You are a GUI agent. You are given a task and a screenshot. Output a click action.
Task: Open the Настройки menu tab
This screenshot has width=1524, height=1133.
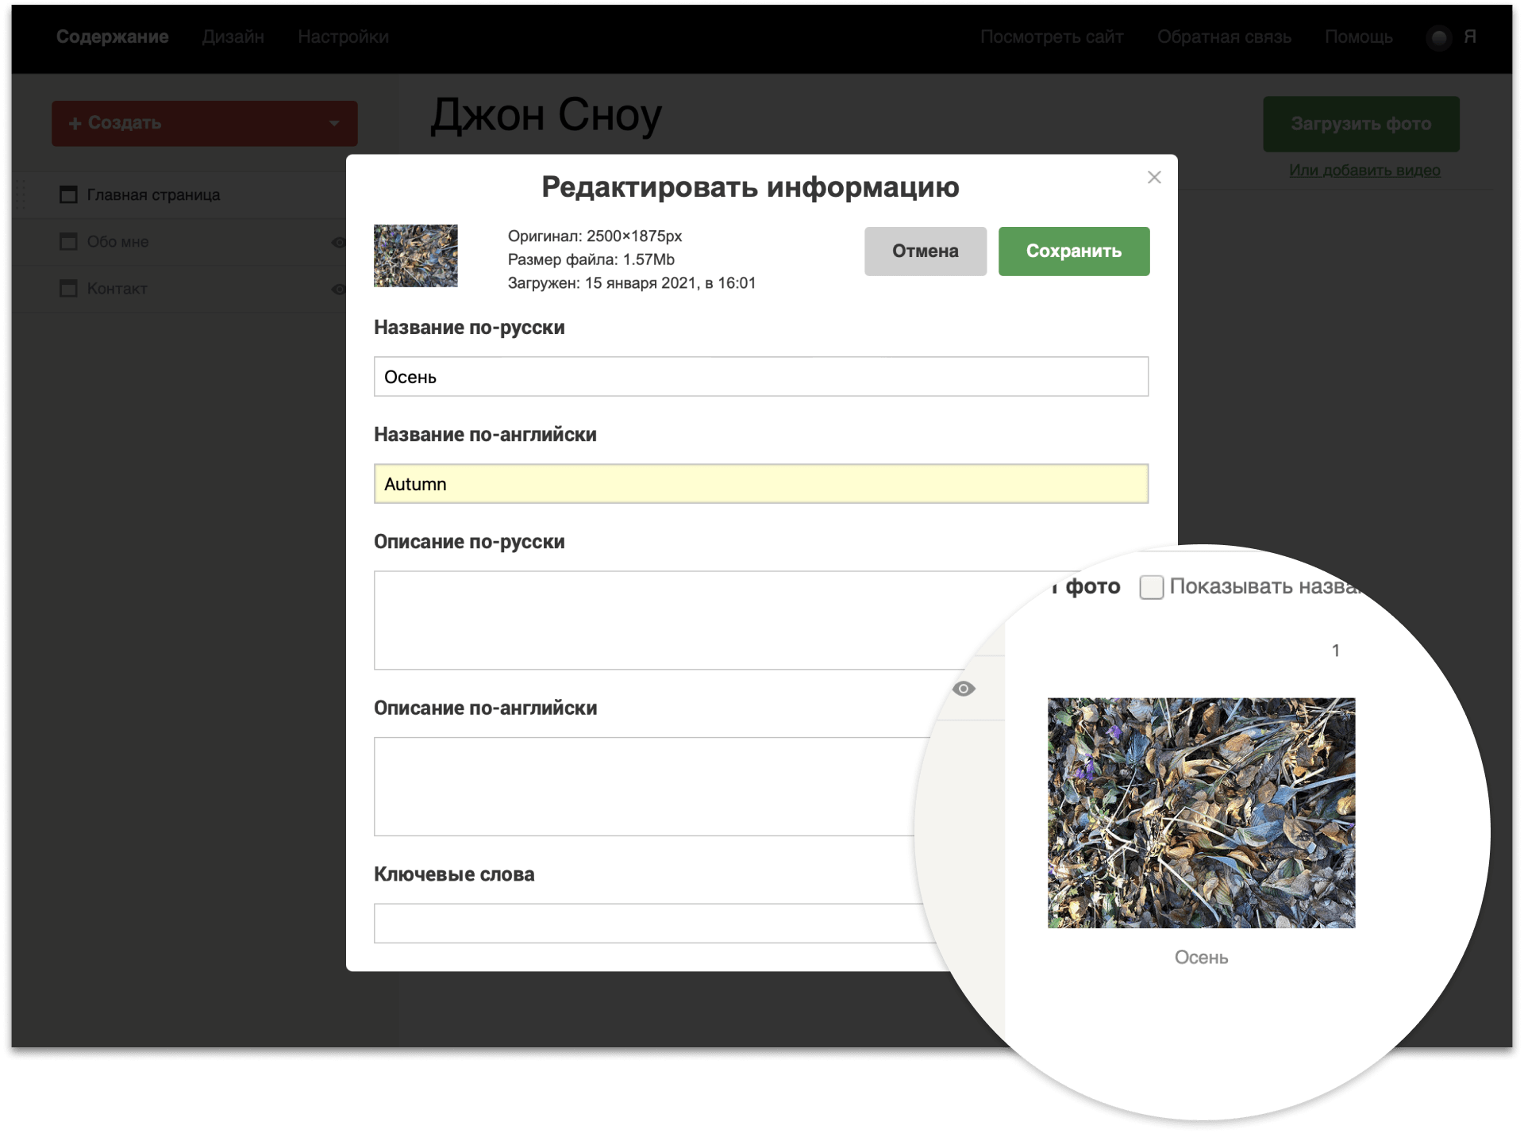click(x=343, y=37)
